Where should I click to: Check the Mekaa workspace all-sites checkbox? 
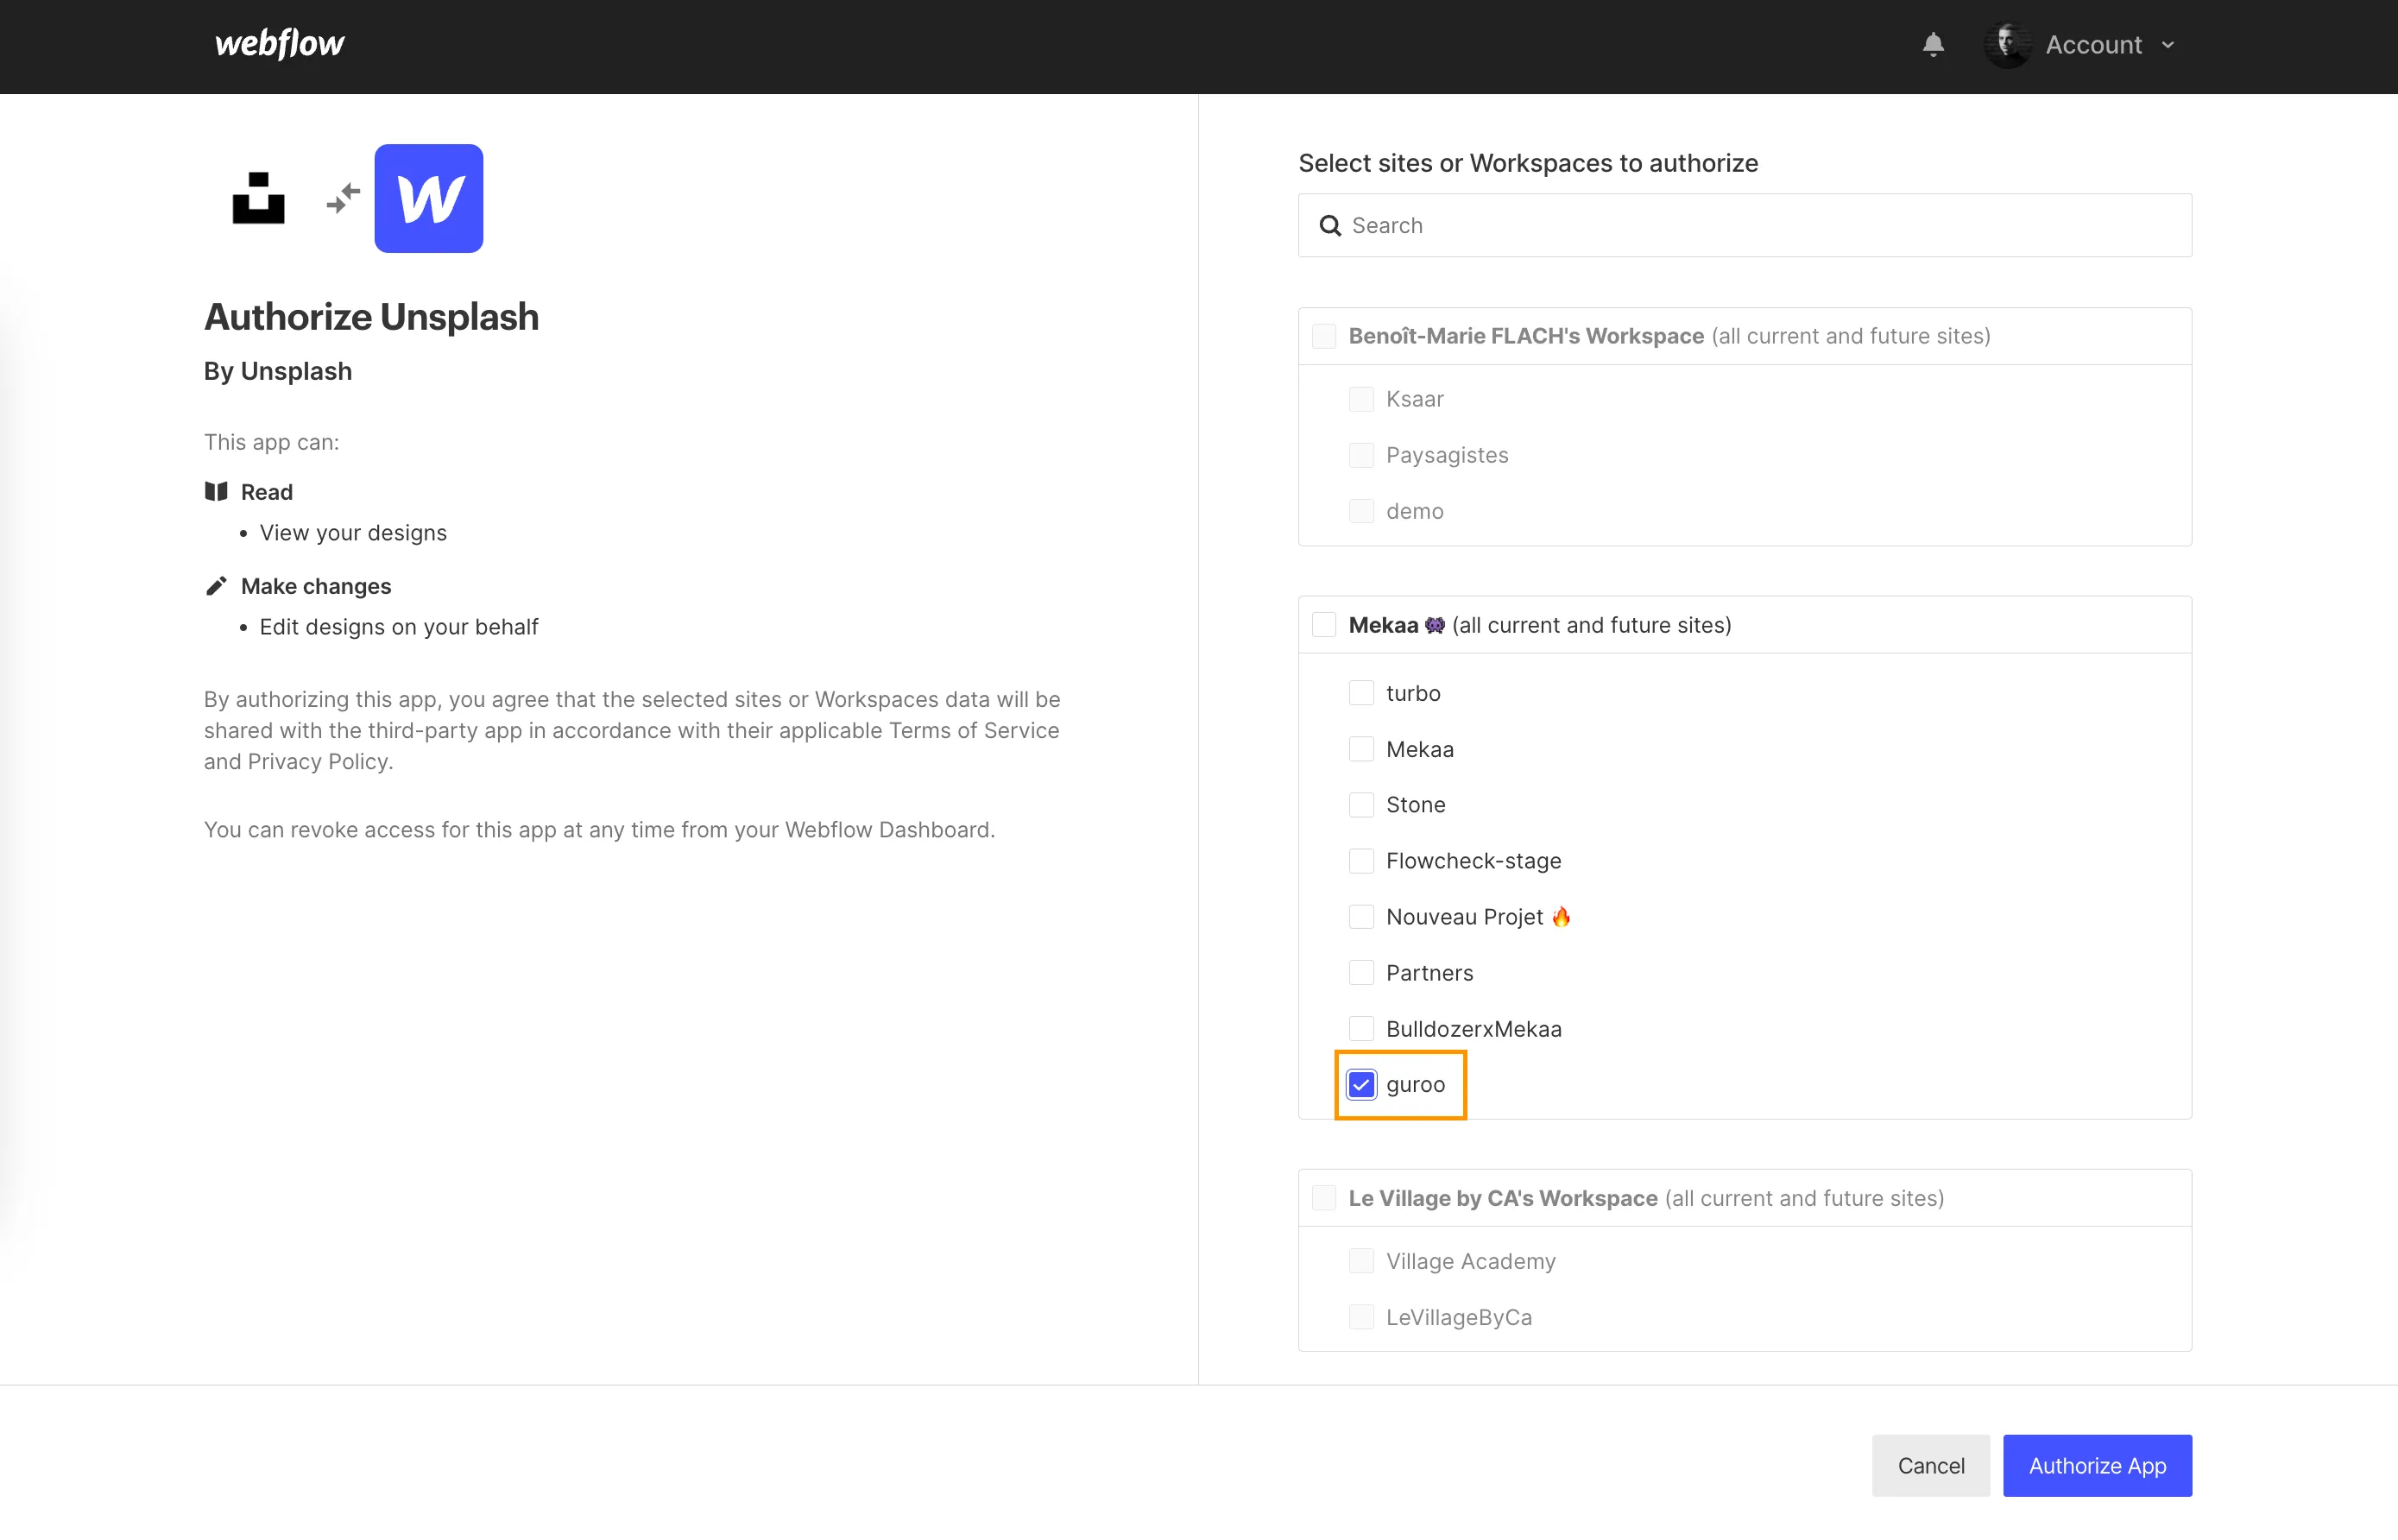click(1324, 625)
